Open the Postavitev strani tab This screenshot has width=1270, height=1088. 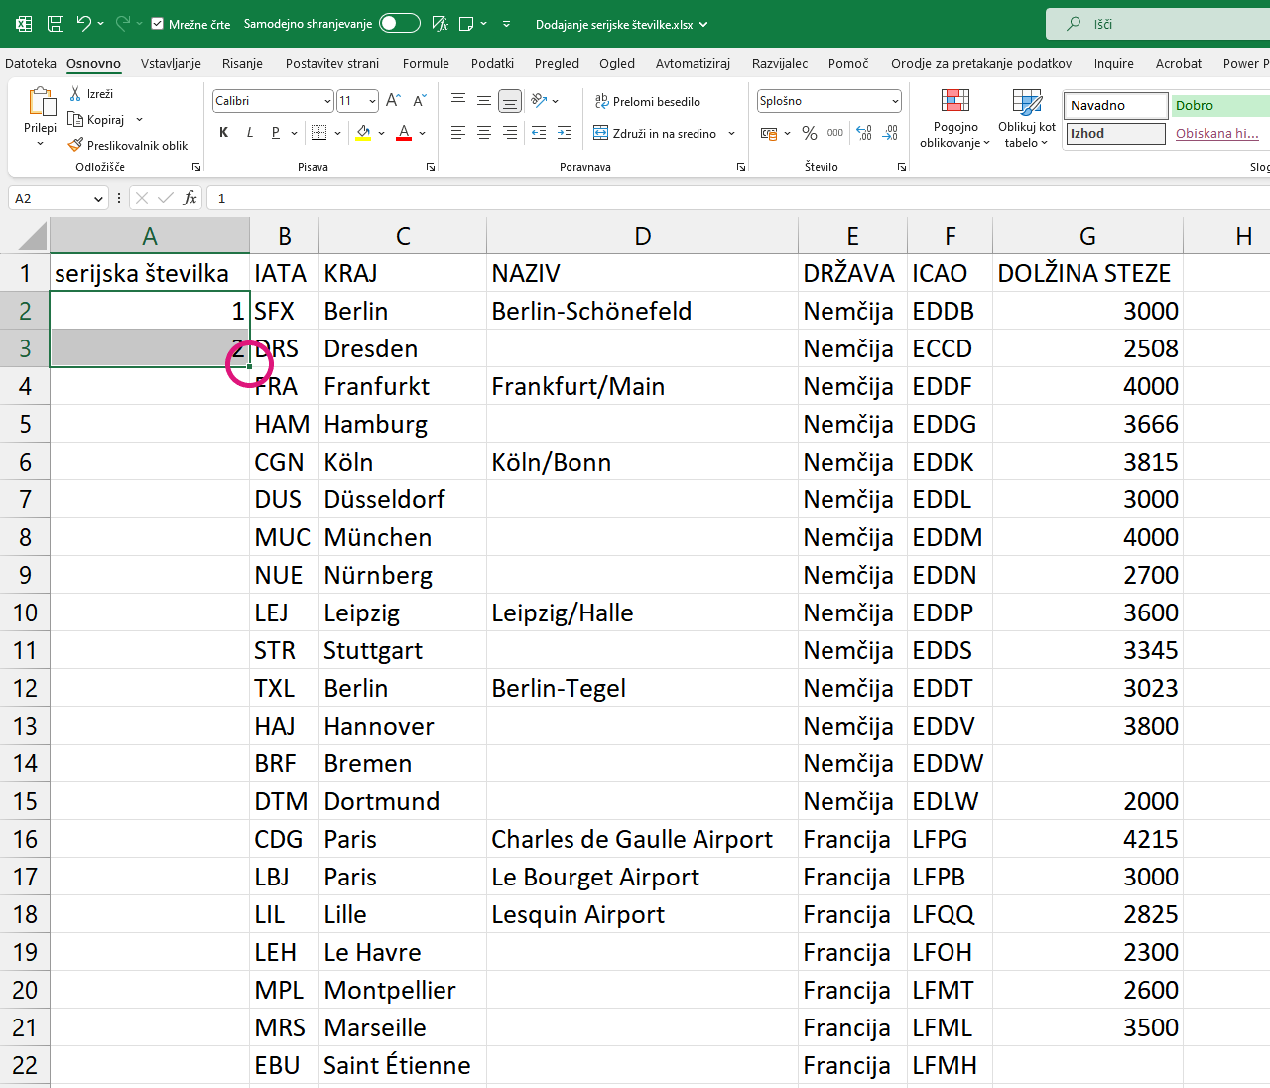332,63
